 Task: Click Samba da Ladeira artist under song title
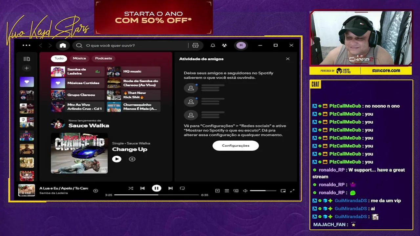point(53,193)
